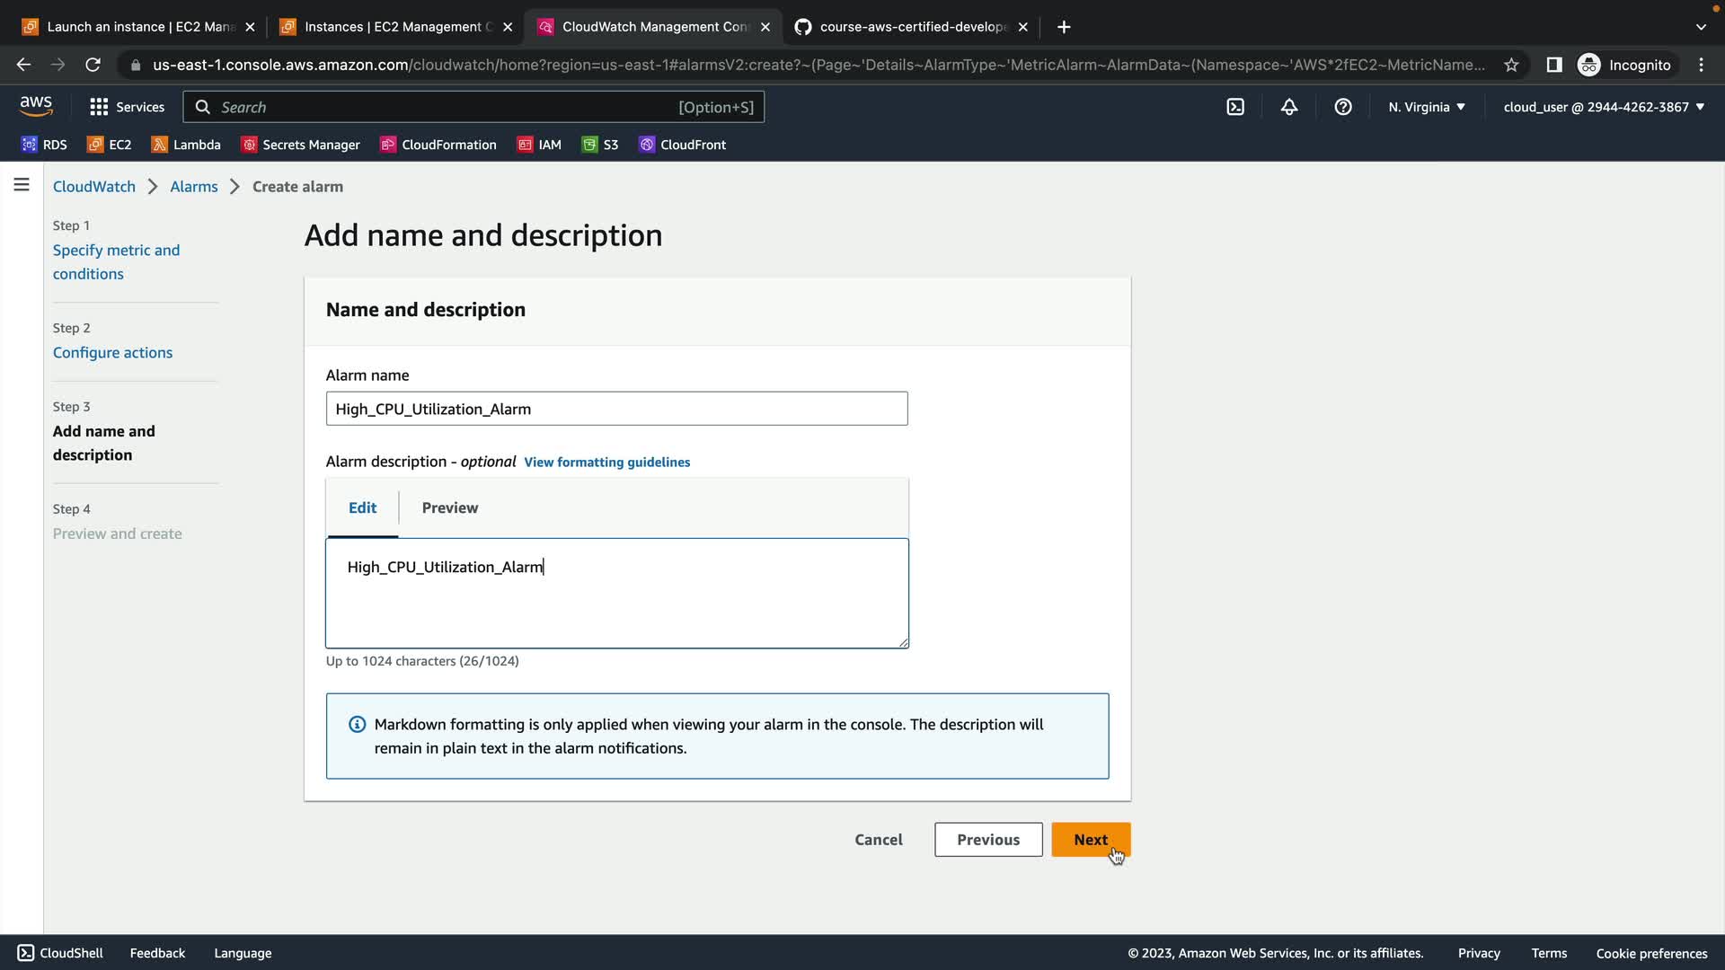Open View formatting guidelines link

coord(606,462)
